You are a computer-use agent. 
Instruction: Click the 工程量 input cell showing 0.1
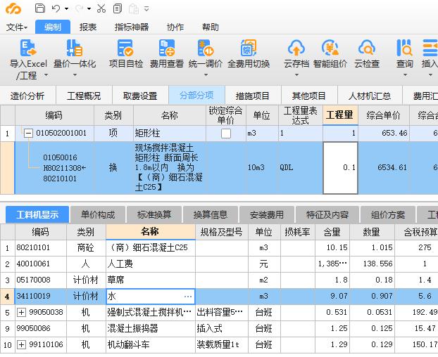click(x=340, y=168)
